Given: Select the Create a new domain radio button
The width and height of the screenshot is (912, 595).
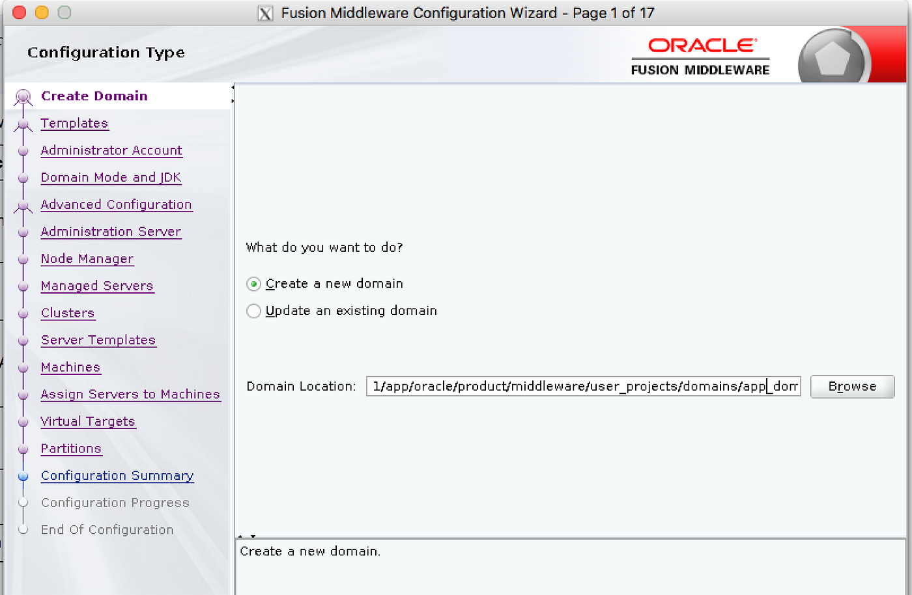Looking at the screenshot, I should pos(253,284).
